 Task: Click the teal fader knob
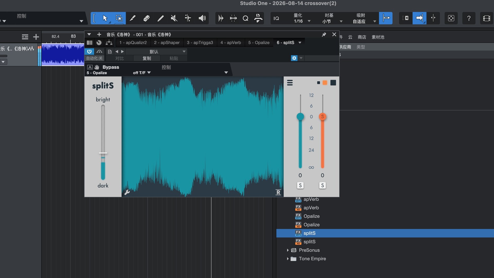[300, 117]
